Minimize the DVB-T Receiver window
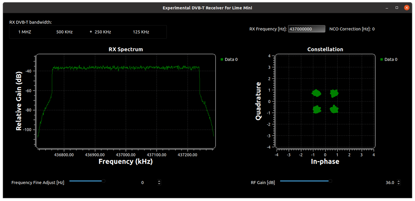The image size is (415, 201). click(x=386, y=8)
